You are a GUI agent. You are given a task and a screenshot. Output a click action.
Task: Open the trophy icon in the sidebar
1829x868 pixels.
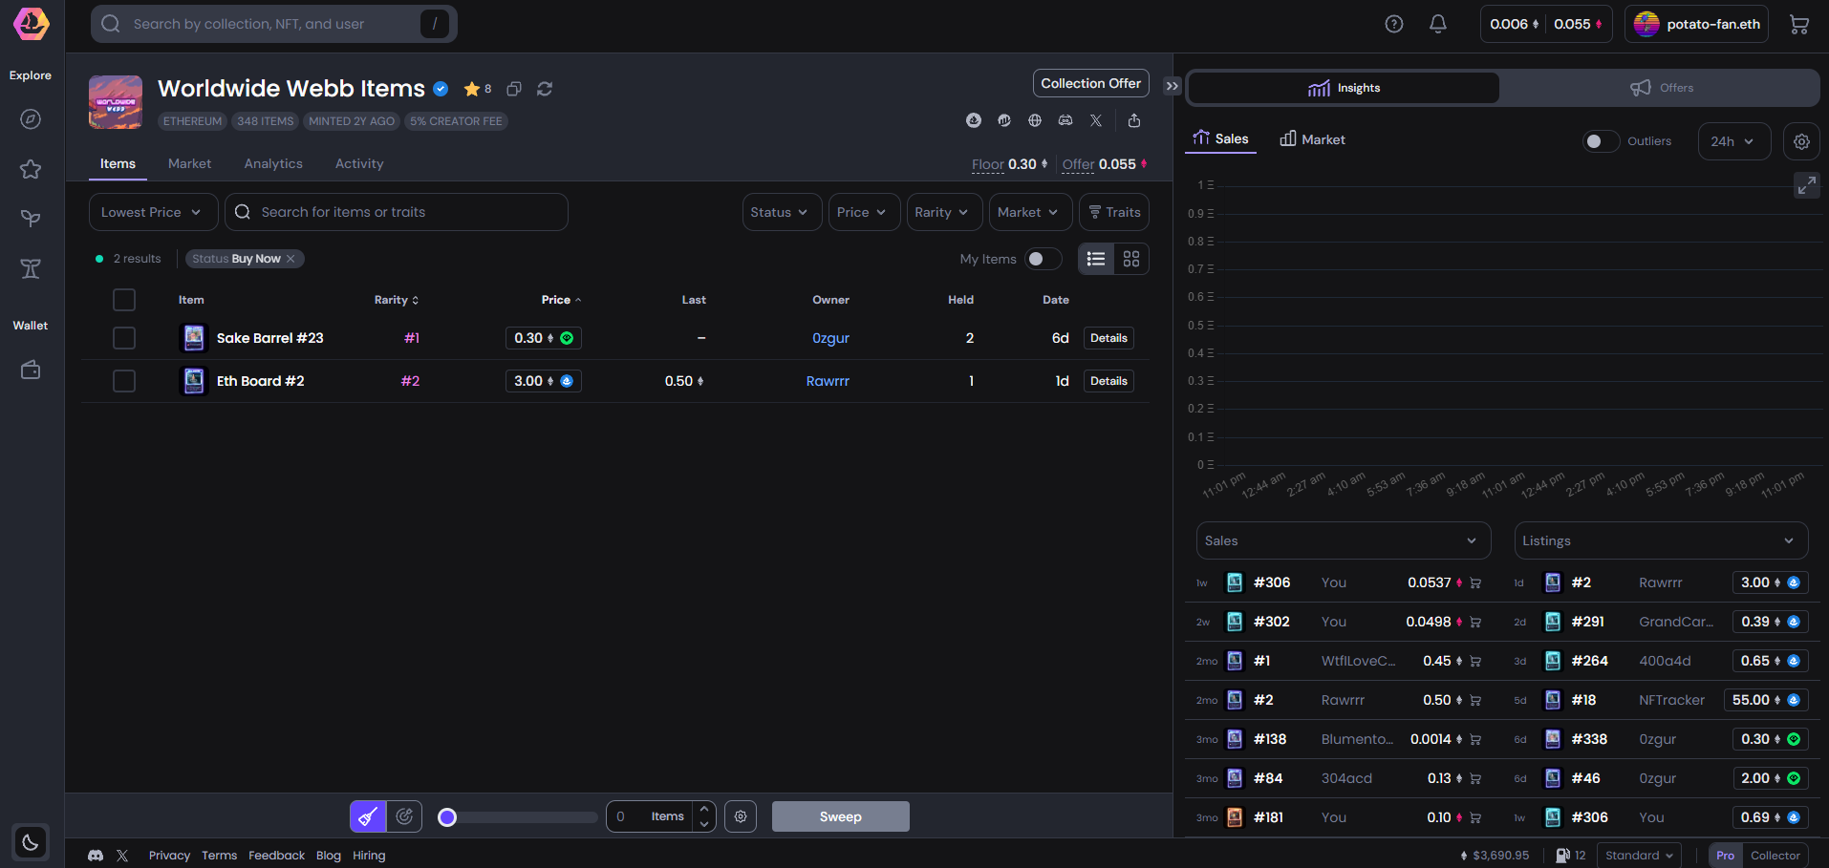[31, 268]
